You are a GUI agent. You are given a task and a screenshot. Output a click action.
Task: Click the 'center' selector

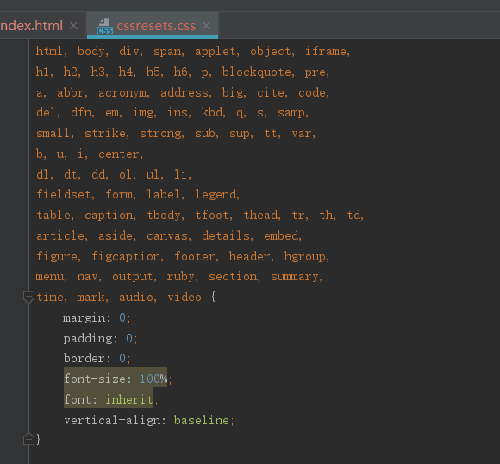click(x=119, y=154)
